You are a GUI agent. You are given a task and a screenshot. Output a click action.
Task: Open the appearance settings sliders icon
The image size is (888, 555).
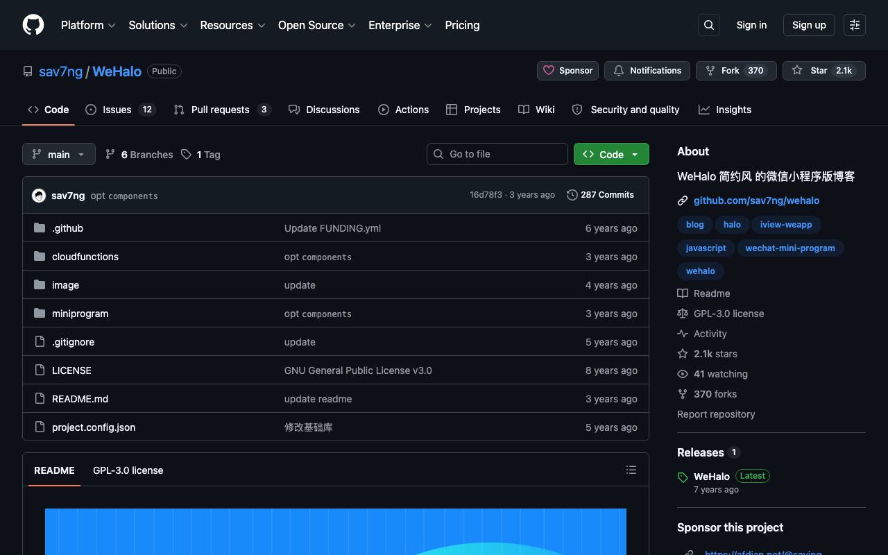pyautogui.click(x=855, y=25)
